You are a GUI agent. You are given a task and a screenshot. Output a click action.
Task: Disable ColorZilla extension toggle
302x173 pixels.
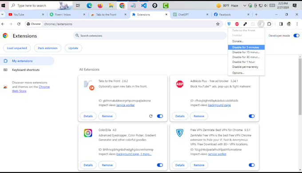[x=160, y=165]
